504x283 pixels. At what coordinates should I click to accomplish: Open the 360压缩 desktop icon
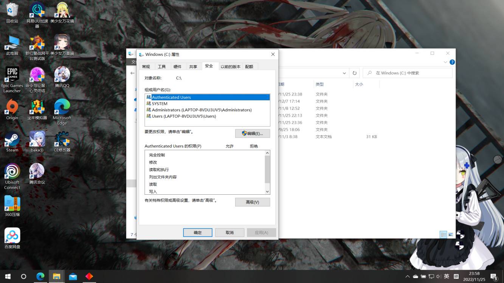pos(12,206)
